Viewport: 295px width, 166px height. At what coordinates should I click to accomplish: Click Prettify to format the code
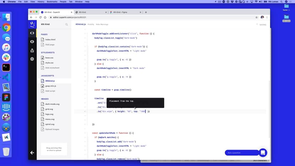click(x=91, y=25)
